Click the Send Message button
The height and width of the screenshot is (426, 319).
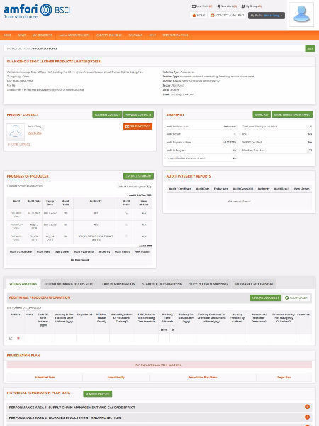(x=138, y=126)
